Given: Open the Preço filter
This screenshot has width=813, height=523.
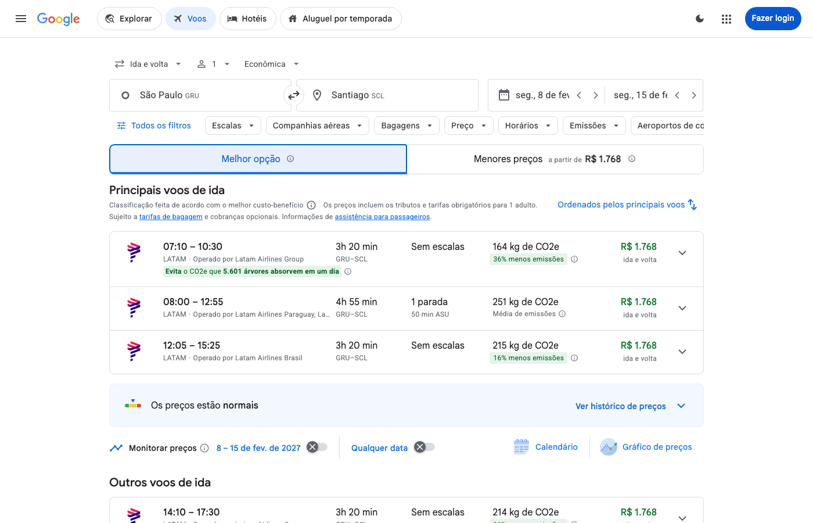Looking at the screenshot, I should 469,126.
